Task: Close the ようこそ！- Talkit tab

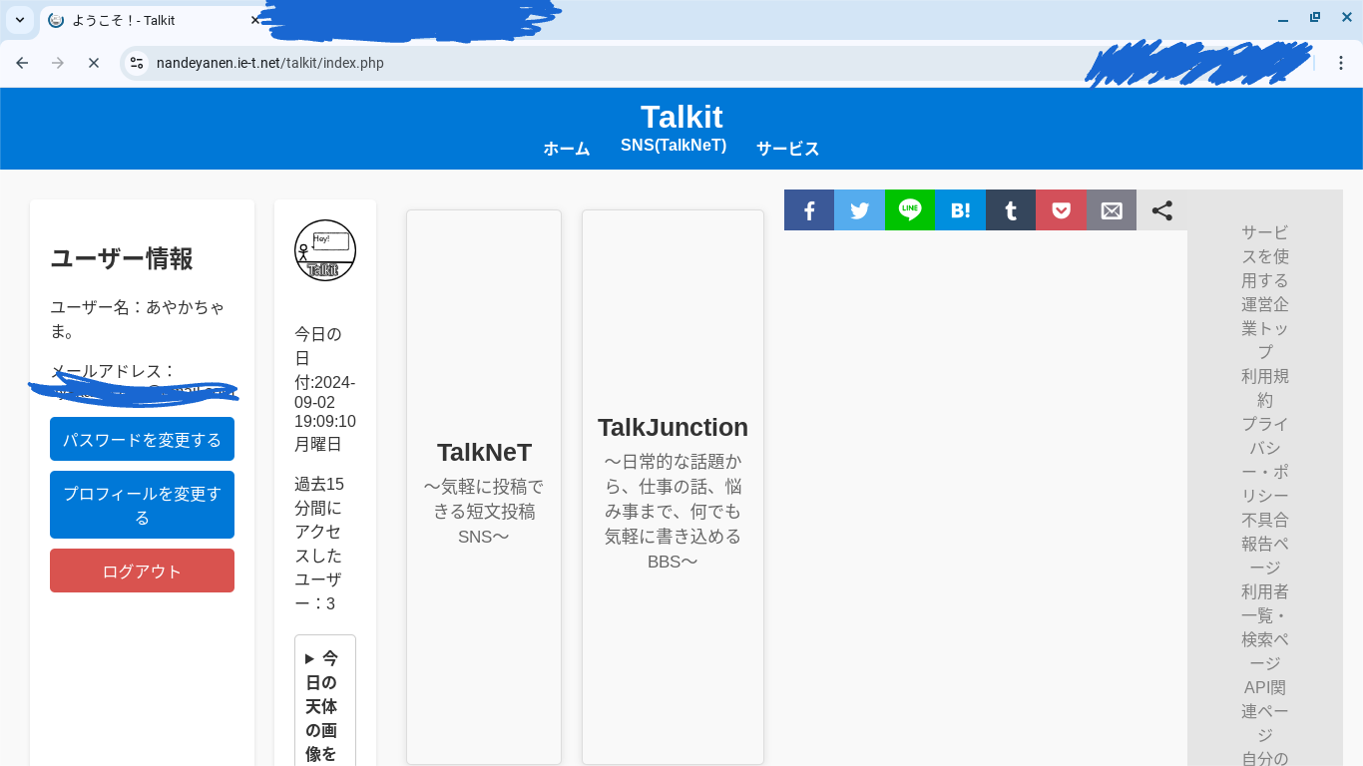Action: pos(255,20)
